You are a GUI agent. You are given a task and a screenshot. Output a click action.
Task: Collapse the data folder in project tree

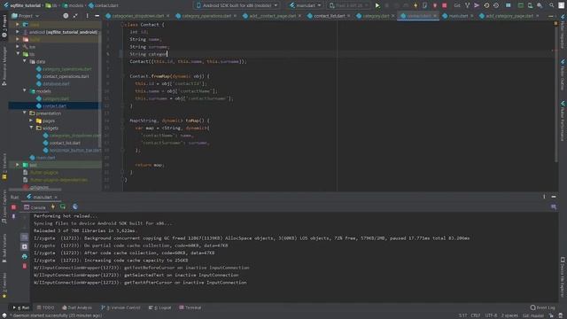click(x=25, y=61)
